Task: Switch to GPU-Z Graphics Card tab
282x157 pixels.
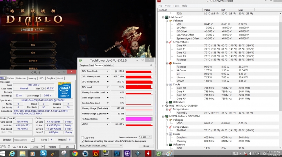Action: click(x=87, y=65)
